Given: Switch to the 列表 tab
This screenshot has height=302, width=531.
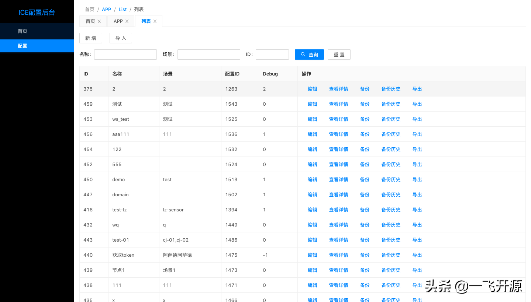Looking at the screenshot, I should [x=146, y=21].
